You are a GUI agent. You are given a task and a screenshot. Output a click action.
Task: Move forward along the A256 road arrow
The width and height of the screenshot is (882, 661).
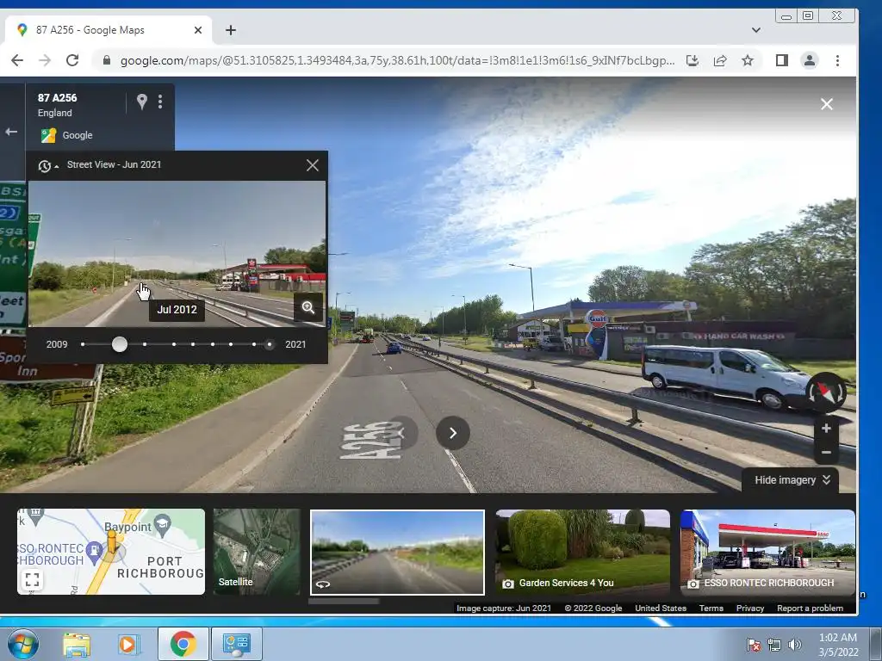(x=453, y=433)
